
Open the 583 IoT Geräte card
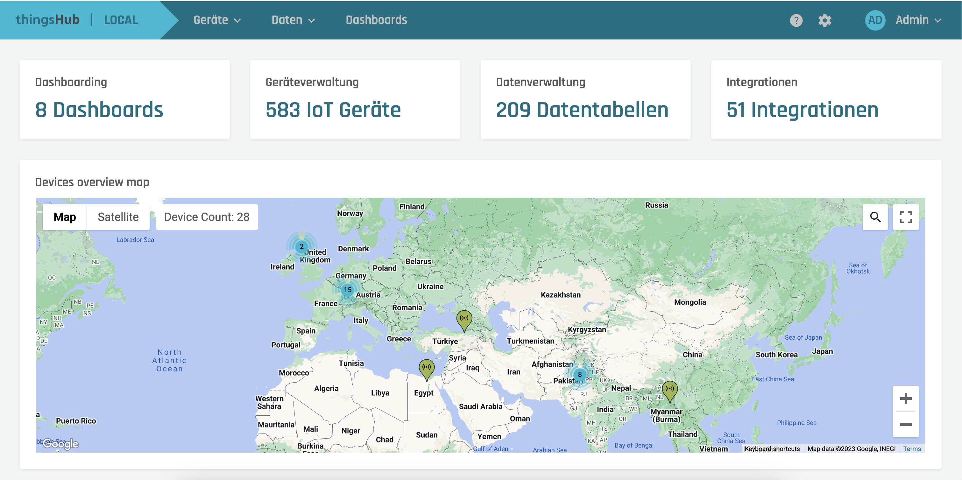[x=355, y=100]
